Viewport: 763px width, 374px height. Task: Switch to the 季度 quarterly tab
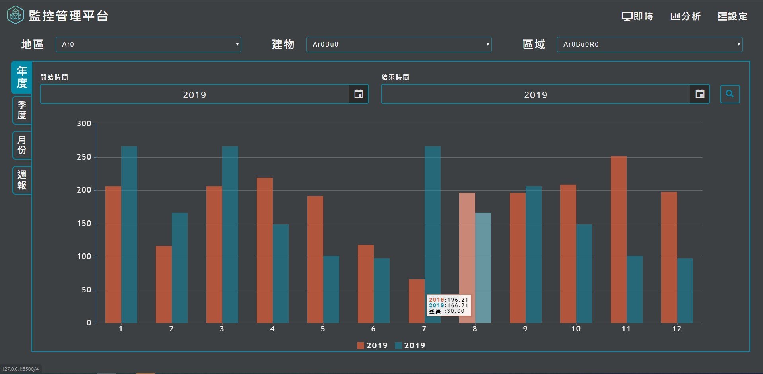[22, 110]
